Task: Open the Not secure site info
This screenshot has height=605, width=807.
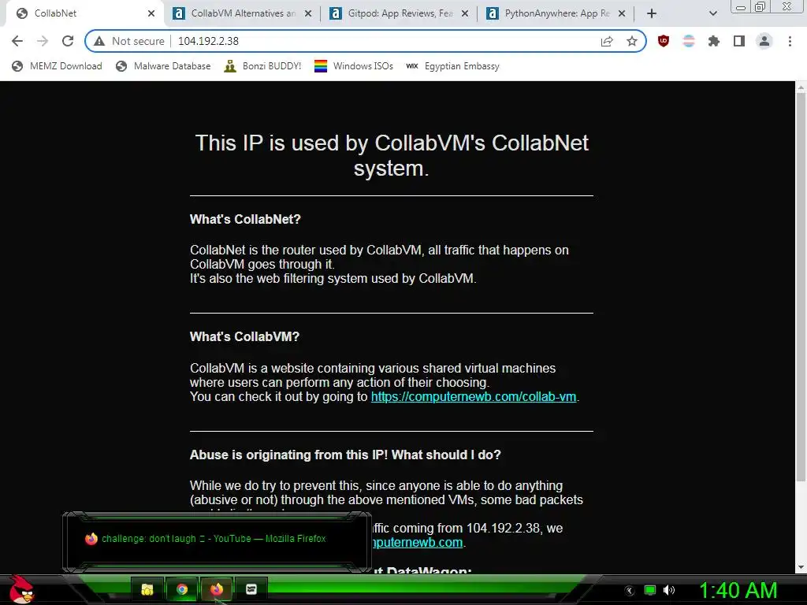Action: pos(129,41)
